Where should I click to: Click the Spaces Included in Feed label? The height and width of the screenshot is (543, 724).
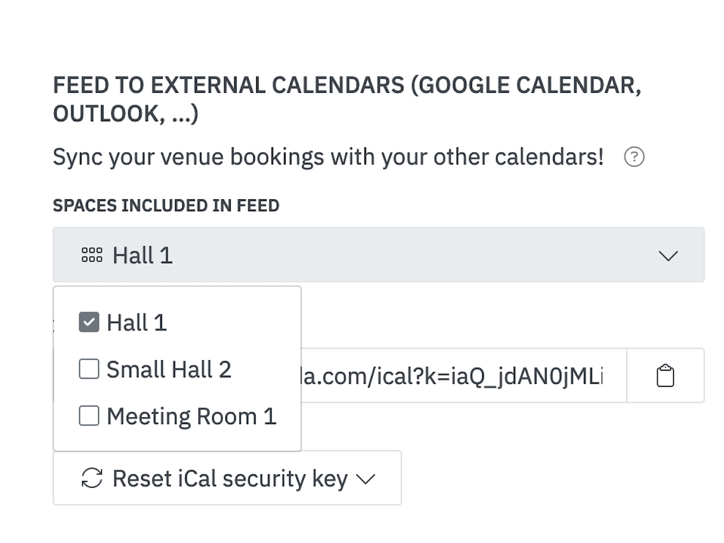pyautogui.click(x=166, y=205)
